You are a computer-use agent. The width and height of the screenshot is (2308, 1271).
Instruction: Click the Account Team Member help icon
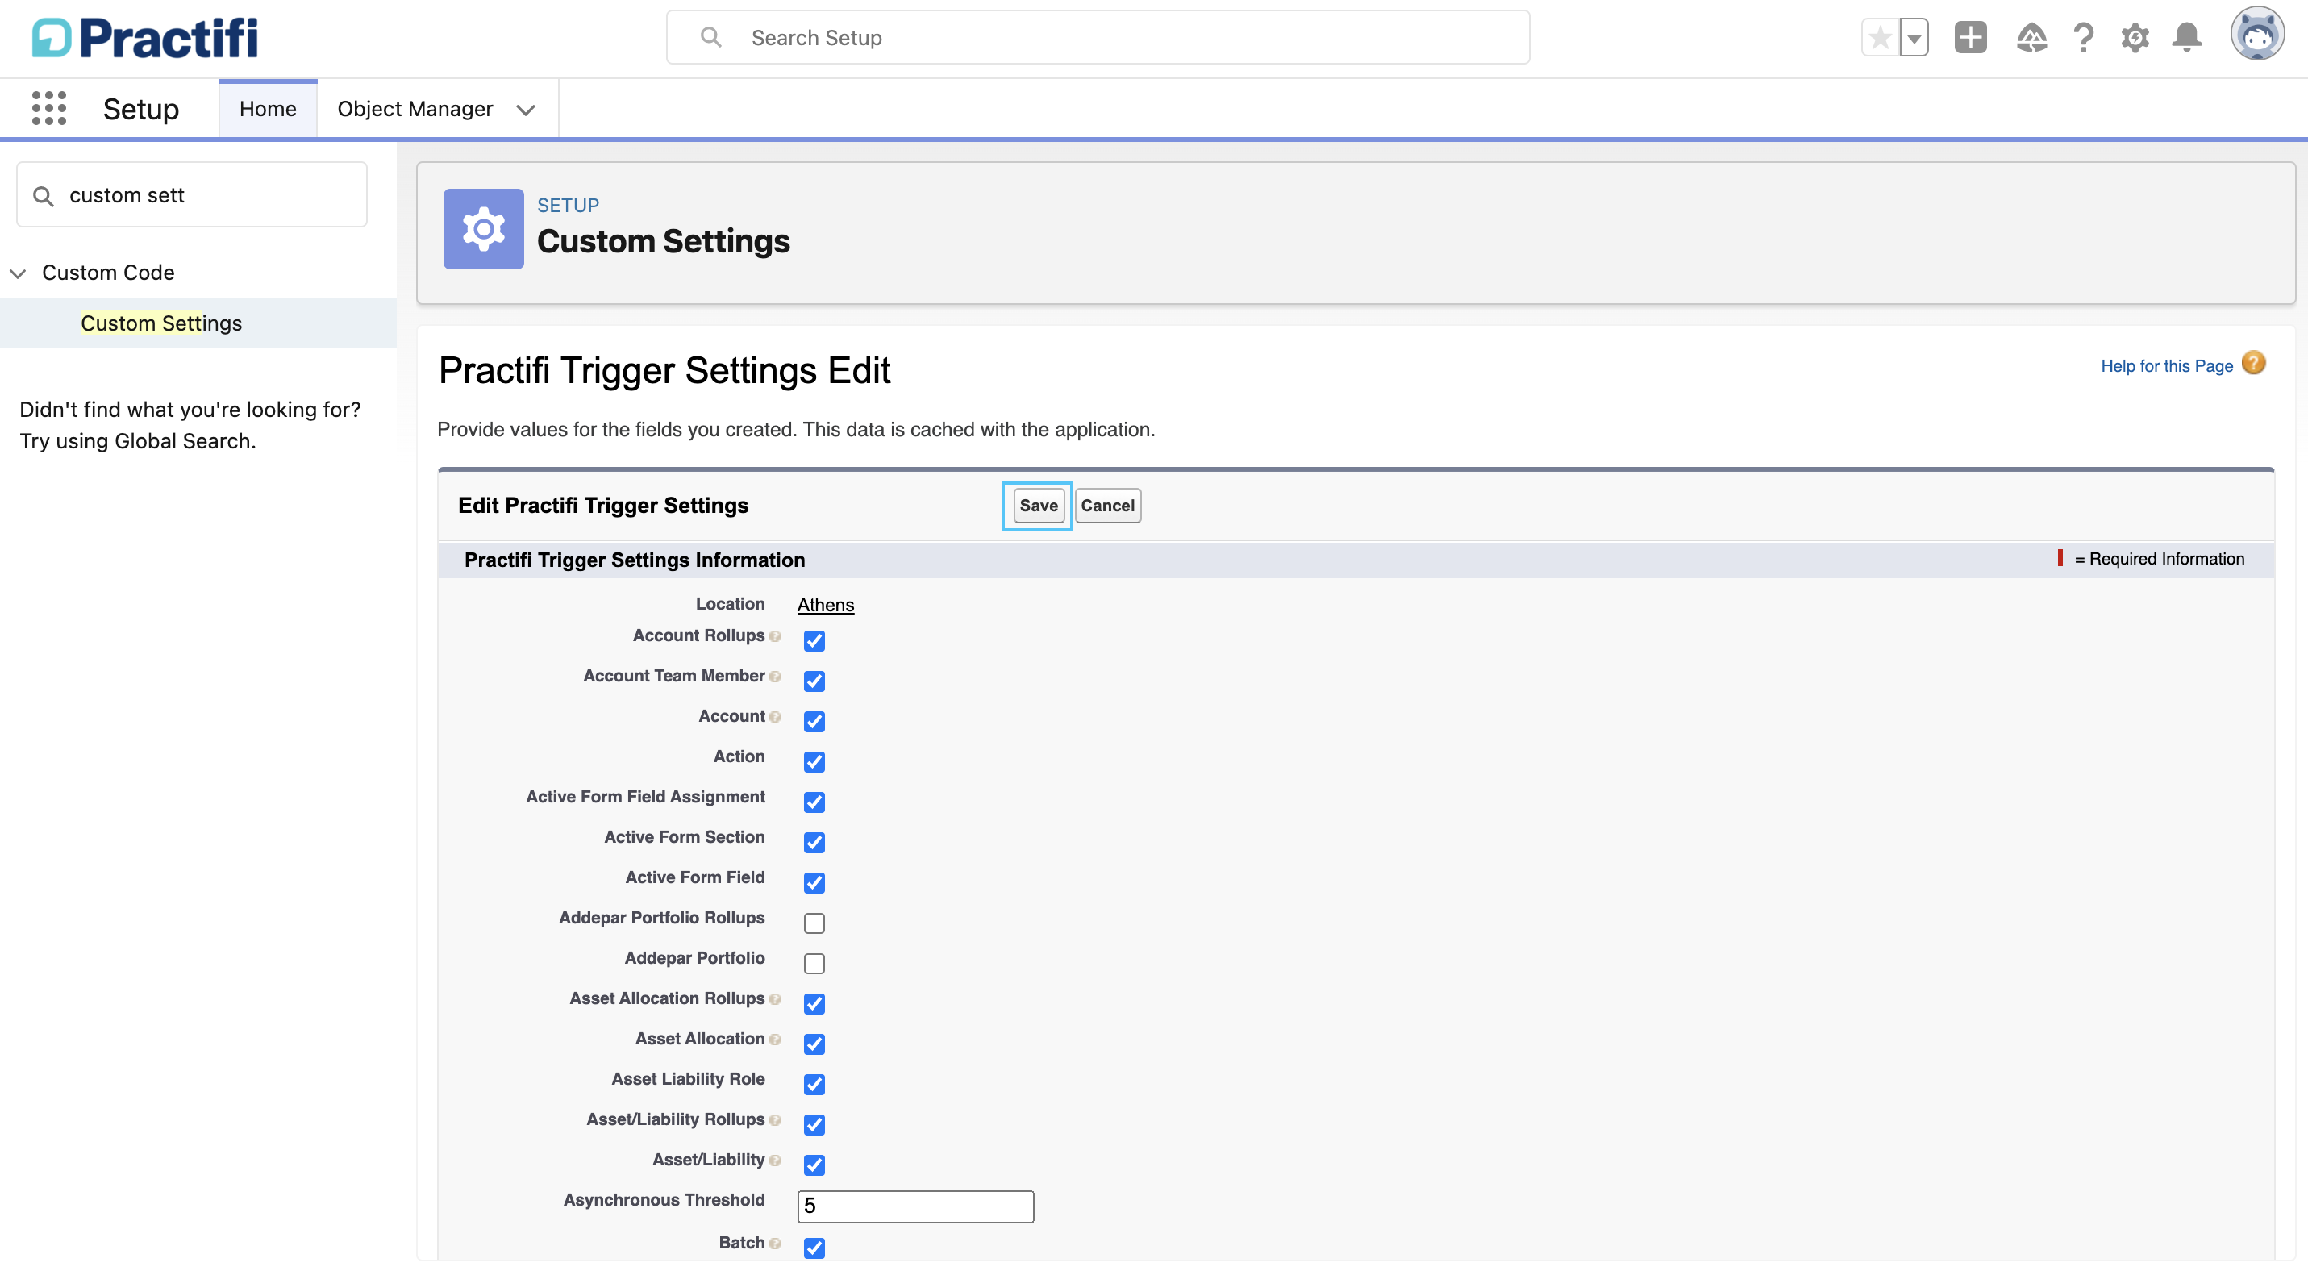pyautogui.click(x=775, y=677)
